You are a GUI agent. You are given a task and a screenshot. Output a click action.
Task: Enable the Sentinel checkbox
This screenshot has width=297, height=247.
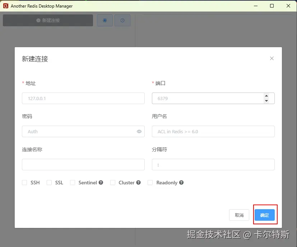73,183
